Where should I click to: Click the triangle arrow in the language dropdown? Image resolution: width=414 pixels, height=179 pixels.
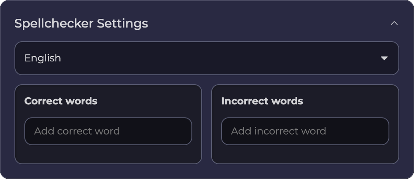(x=384, y=58)
